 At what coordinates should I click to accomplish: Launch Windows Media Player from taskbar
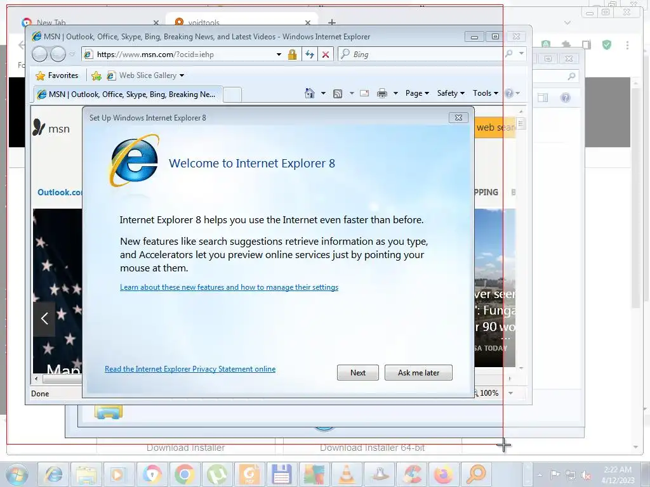(x=117, y=474)
